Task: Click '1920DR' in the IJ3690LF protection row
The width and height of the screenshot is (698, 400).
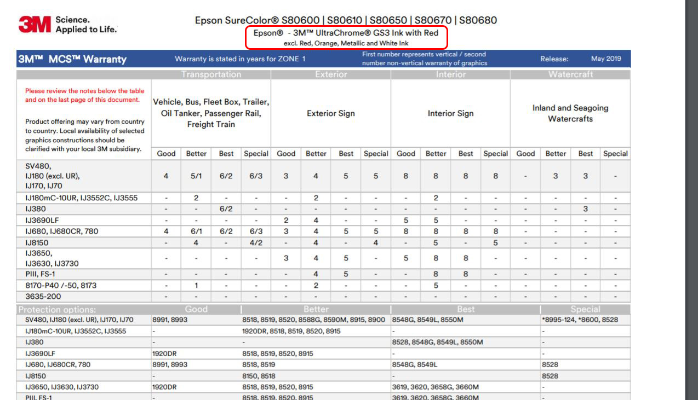Action: click(x=164, y=353)
